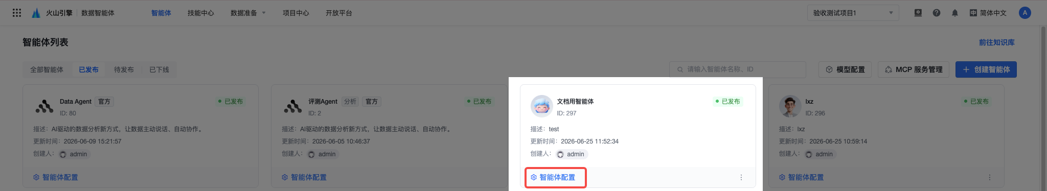
Task: Open 智能体配置 for Data Agent
Action: (56, 177)
